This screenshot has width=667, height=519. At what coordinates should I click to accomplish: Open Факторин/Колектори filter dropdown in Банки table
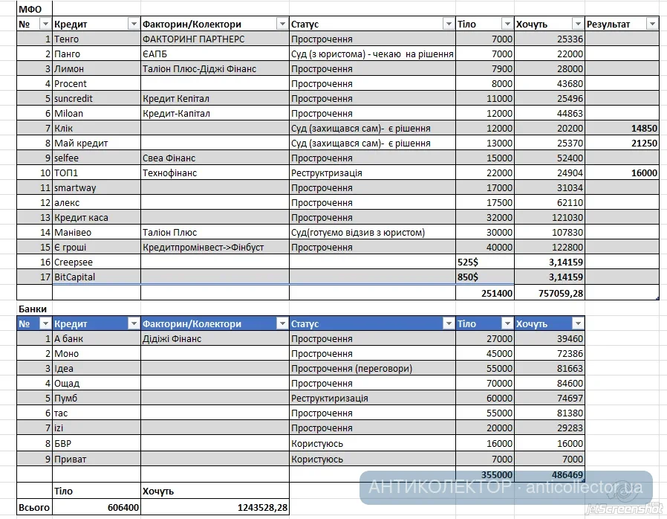pos(282,323)
